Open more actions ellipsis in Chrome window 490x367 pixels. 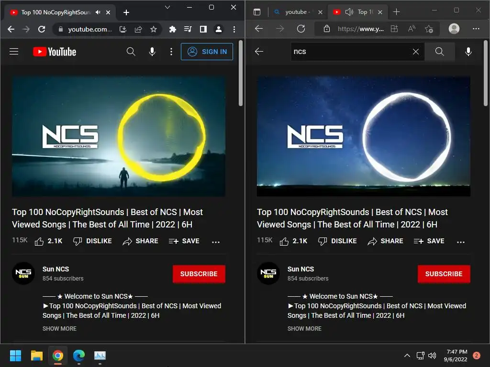coord(216,242)
